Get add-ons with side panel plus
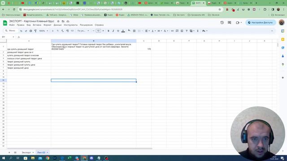 coord(283,77)
